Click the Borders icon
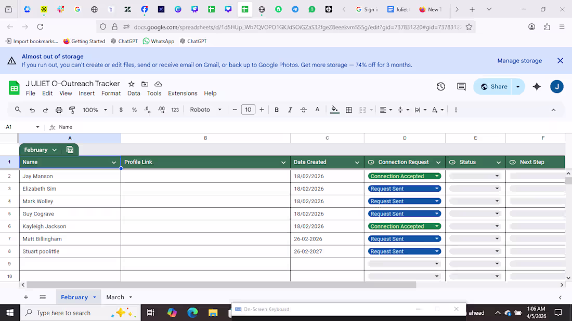Screen dimensions: 572x321 pos(349,110)
